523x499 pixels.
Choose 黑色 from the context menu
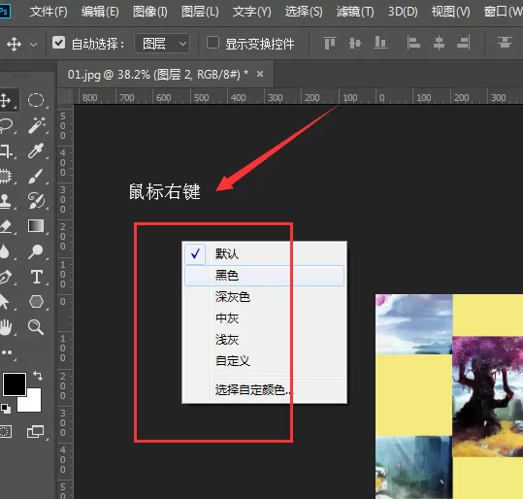tap(264, 276)
